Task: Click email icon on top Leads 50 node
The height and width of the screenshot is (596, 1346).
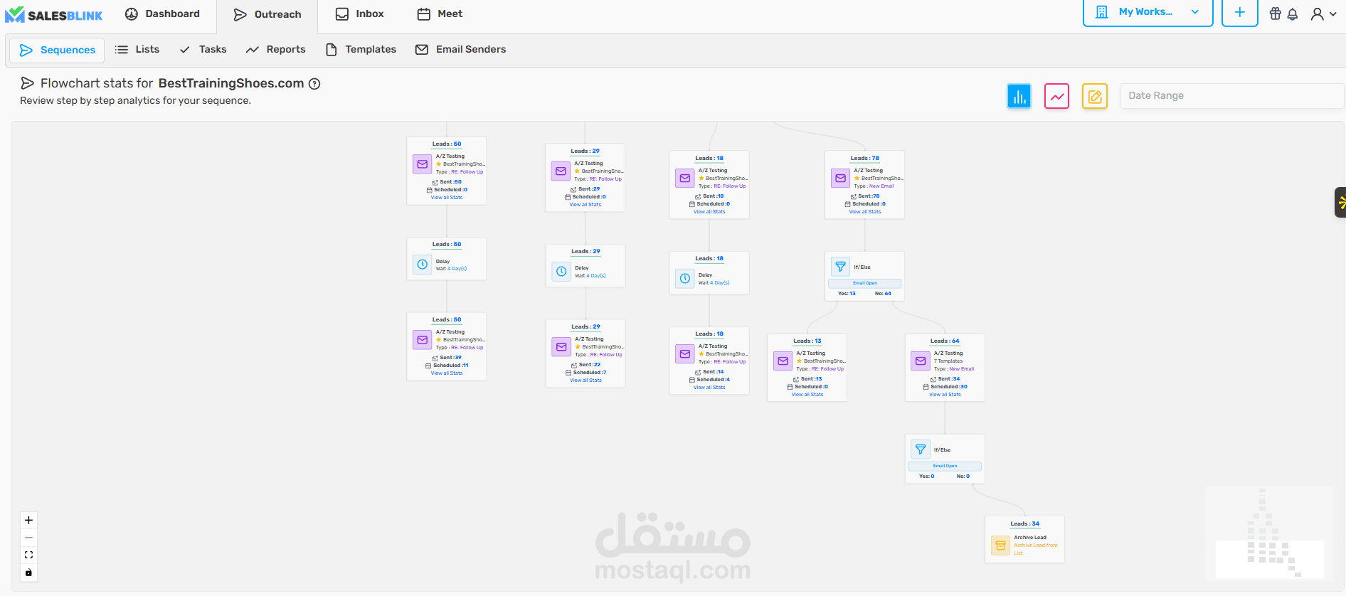Action: [423, 164]
